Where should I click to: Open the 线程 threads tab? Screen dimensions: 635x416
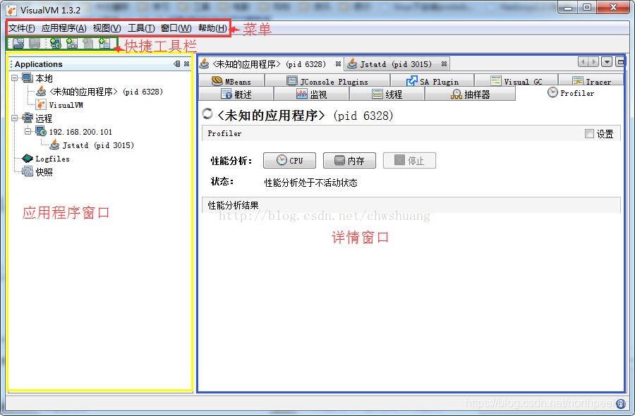click(387, 94)
